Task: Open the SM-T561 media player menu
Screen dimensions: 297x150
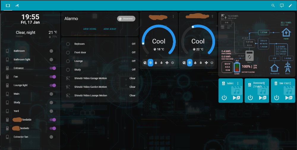Action: 290,83
